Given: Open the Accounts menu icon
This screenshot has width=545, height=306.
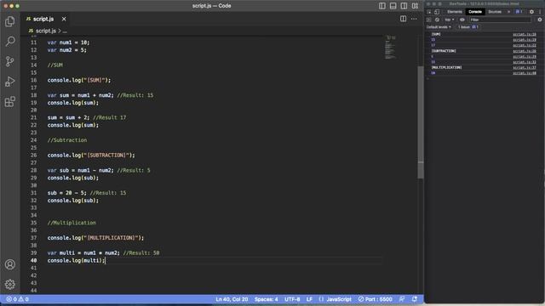Looking at the screenshot, I should 10,264.
